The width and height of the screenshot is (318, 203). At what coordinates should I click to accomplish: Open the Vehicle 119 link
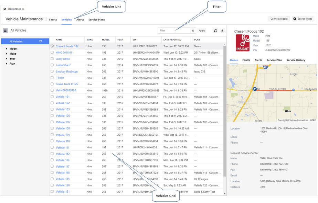(63, 179)
